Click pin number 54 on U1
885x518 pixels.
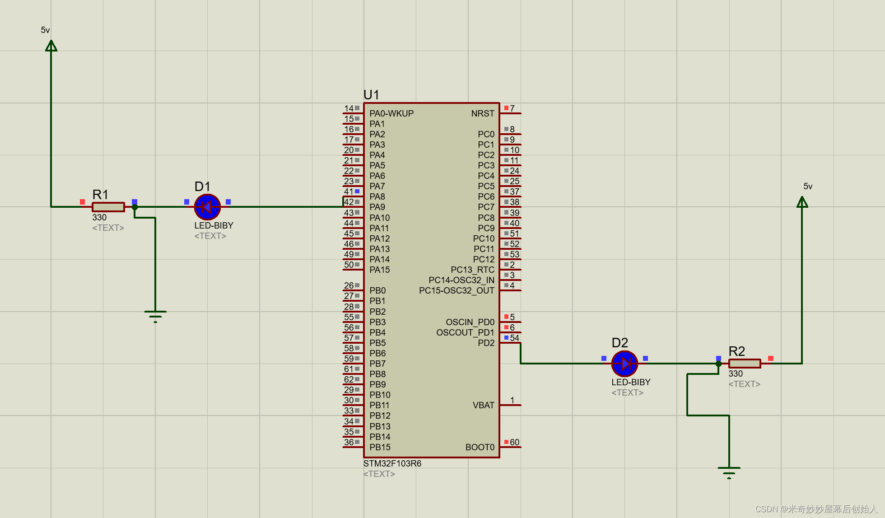[515, 338]
